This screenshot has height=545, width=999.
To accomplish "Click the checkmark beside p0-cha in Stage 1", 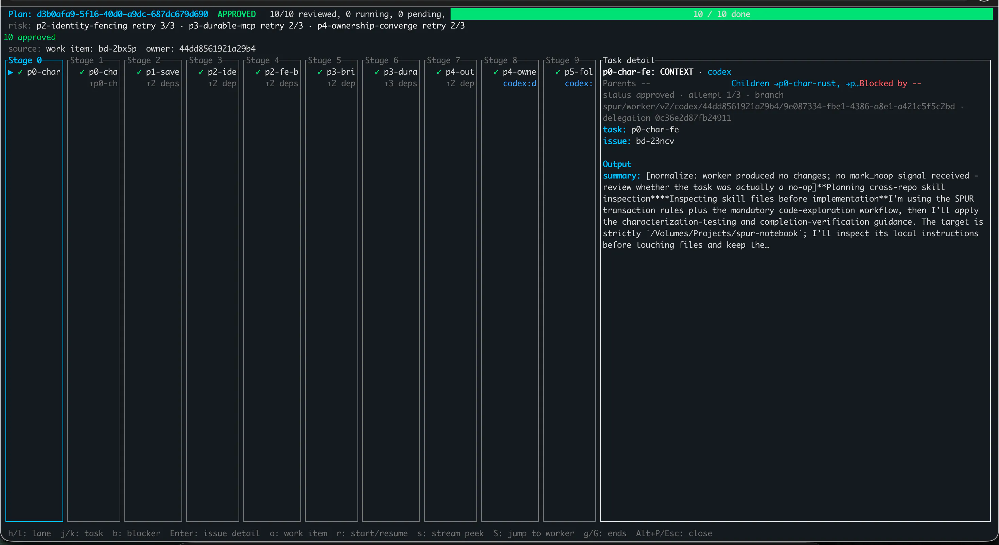I will click(x=82, y=72).
